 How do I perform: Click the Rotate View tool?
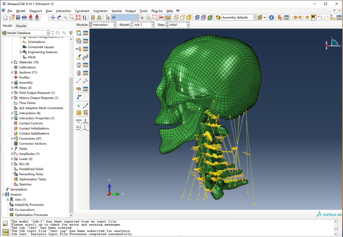59,17
